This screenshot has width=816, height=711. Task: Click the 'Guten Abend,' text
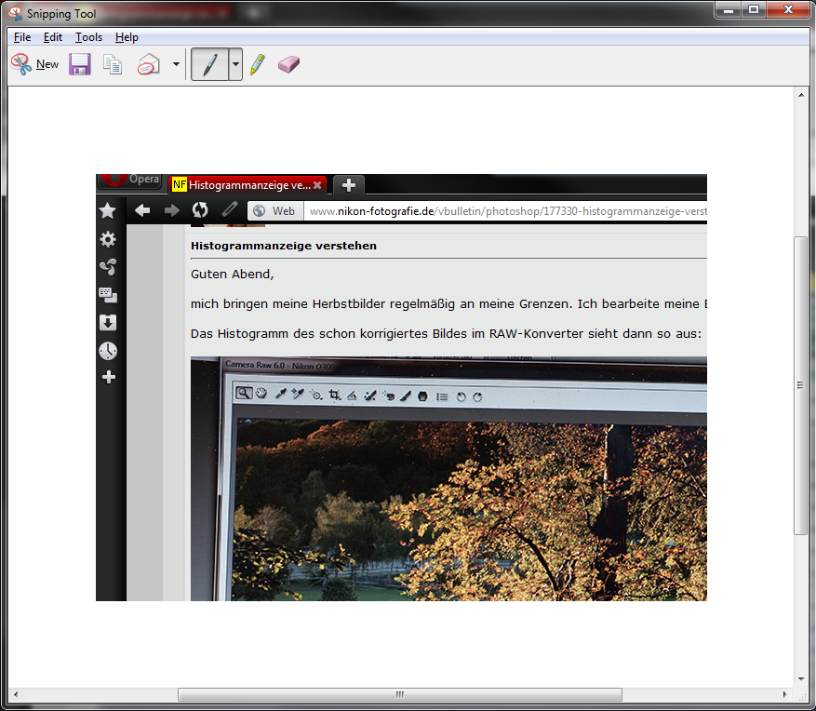tap(232, 275)
